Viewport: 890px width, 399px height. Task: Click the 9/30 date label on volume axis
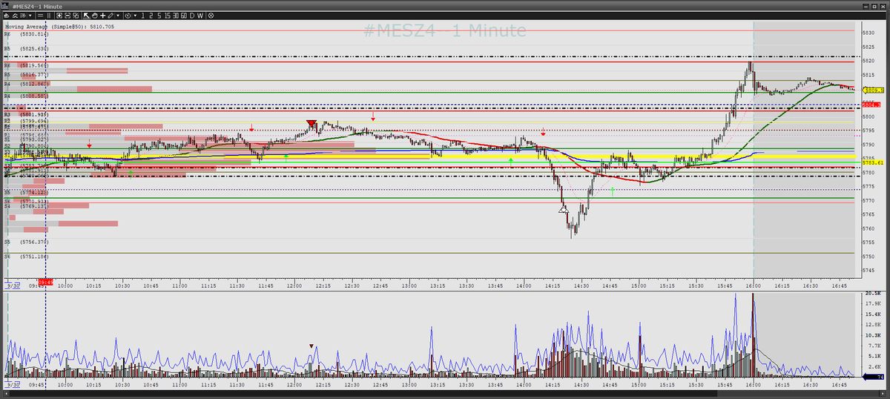pos(13,385)
